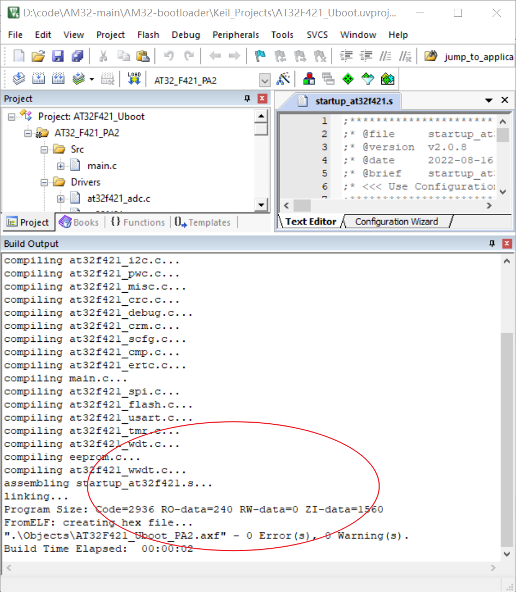Rebuild all target files icon
The width and height of the screenshot is (516, 592).
click(58, 79)
